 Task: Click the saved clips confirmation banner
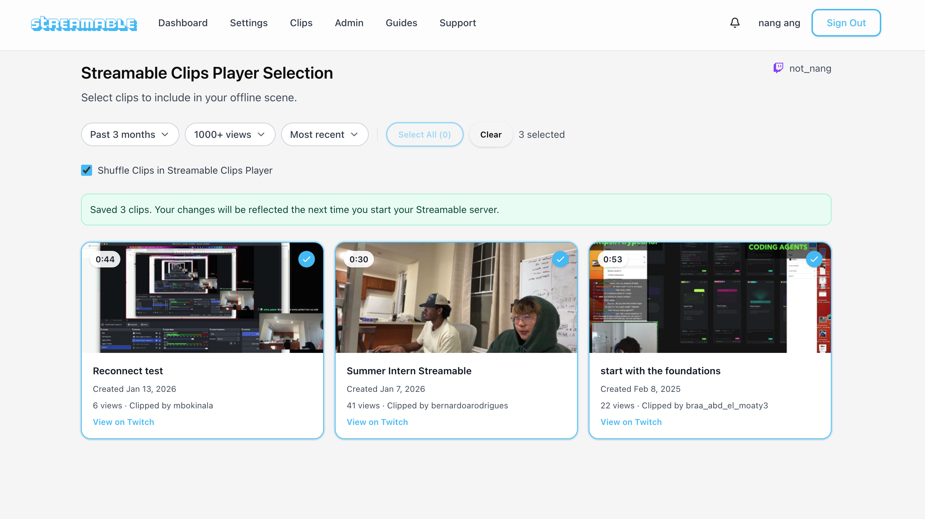point(456,209)
